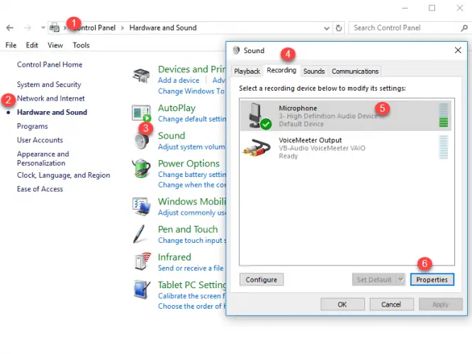This screenshot has height=354, width=472.
Task: Click the Power Options battery icon
Action: click(142, 169)
